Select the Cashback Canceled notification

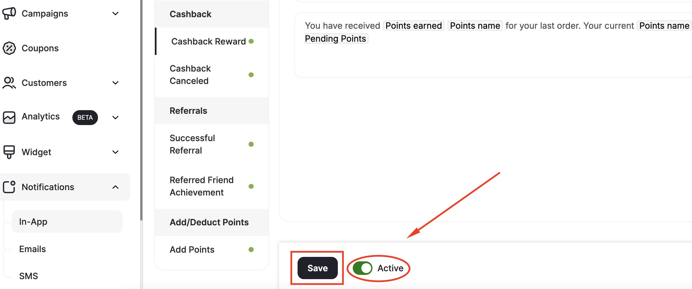coord(190,74)
